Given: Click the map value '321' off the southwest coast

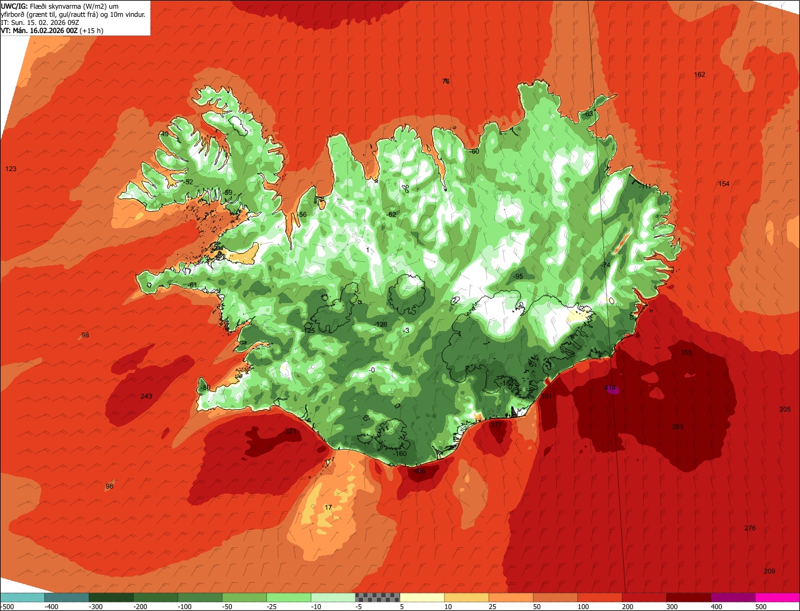Looking at the screenshot, I should coord(291,432).
